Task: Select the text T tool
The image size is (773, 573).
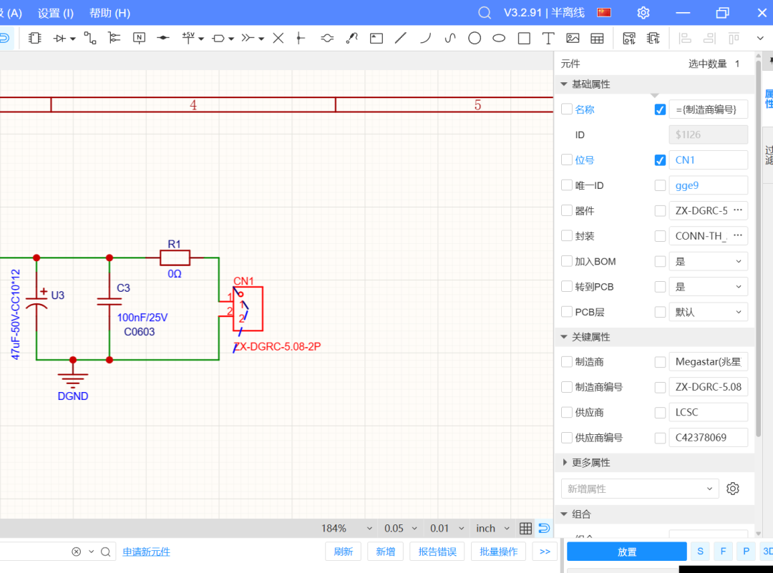Action: pyautogui.click(x=548, y=38)
